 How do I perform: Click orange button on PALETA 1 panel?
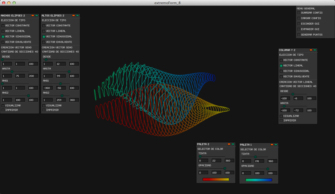pos(272,145)
